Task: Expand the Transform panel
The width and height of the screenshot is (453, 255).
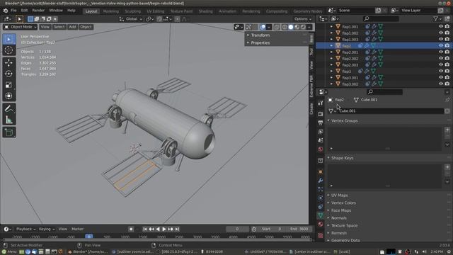Action: pyautogui.click(x=260, y=35)
